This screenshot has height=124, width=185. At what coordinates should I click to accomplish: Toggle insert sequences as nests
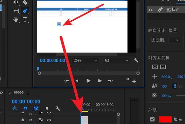pyautogui.click(x=15, y=108)
